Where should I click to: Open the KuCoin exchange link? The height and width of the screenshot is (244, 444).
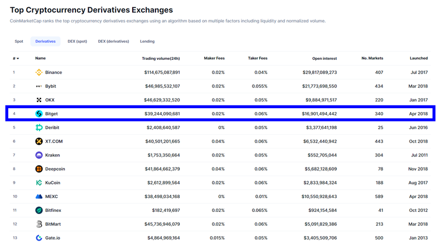click(53, 183)
